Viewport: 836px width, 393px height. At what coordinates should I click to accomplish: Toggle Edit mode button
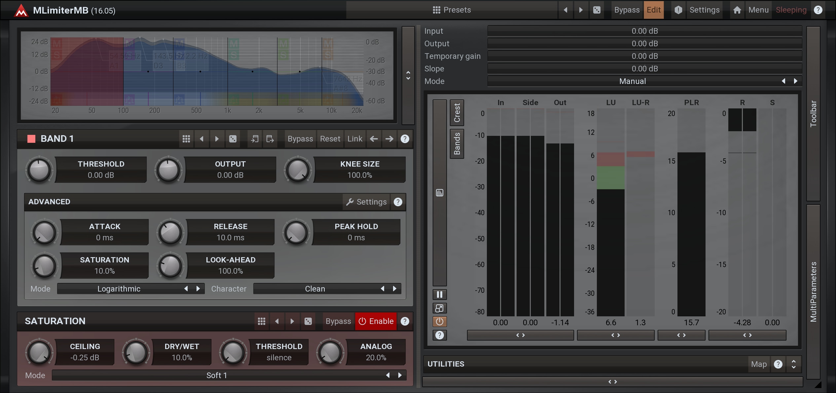tap(654, 10)
